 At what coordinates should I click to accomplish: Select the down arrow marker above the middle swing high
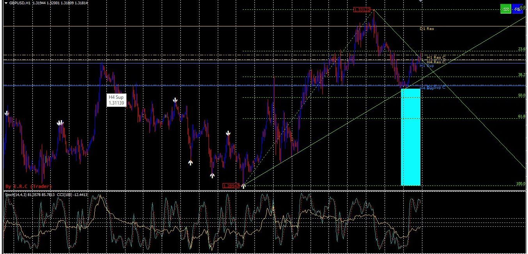pos(228,133)
